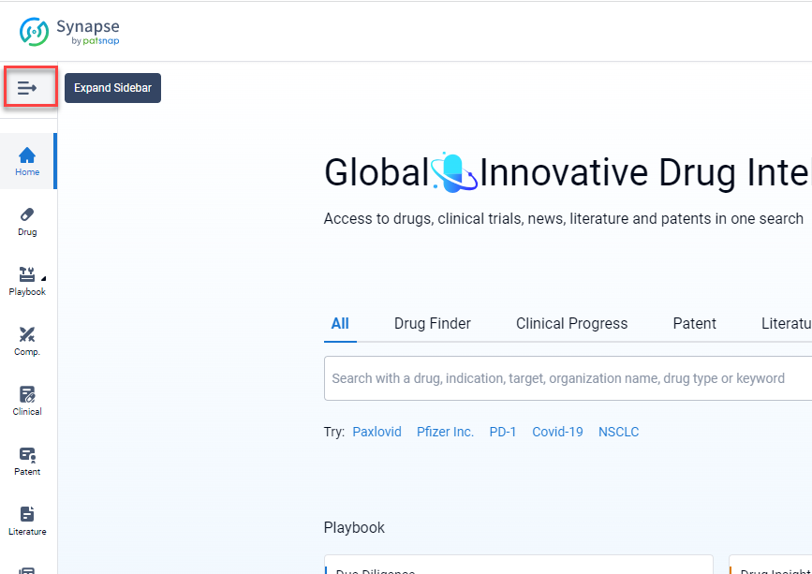
Task: Try the PD-1 suggestion link
Action: (x=503, y=432)
